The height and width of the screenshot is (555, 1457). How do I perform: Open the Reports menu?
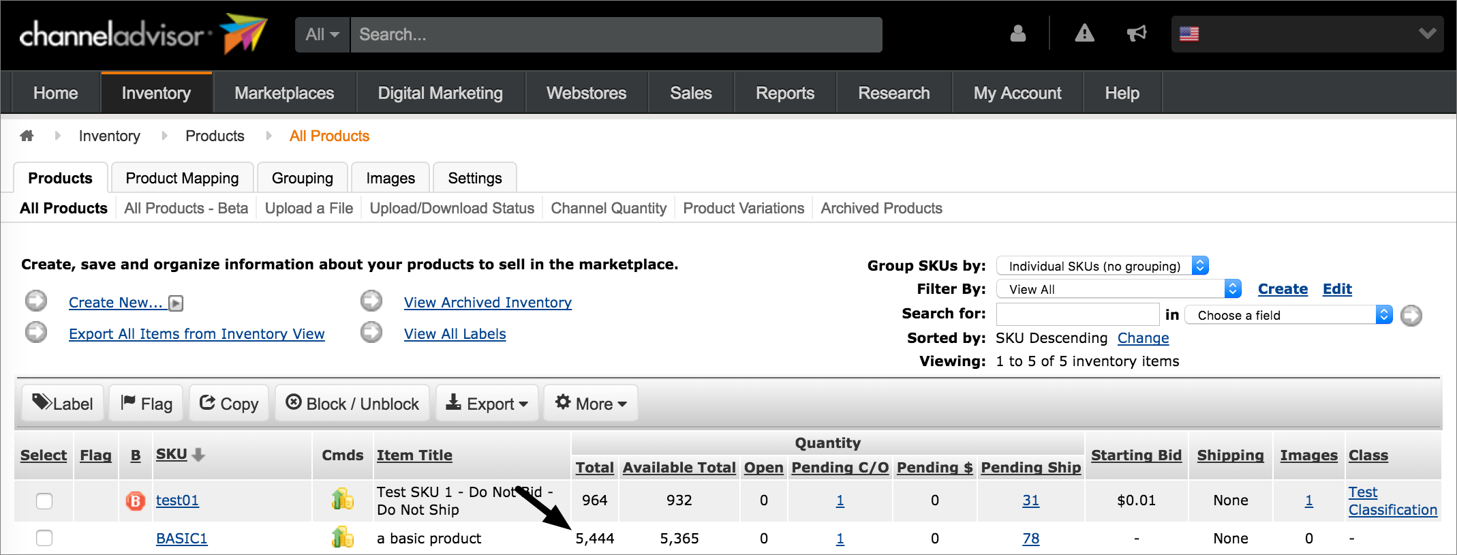click(x=785, y=93)
